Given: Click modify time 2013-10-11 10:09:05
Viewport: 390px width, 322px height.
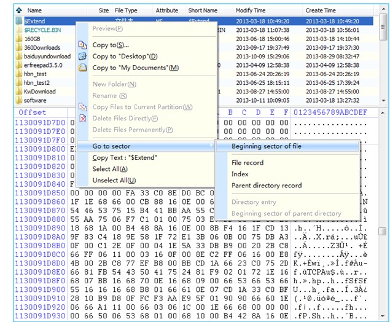Looking at the screenshot, I should [x=263, y=100].
